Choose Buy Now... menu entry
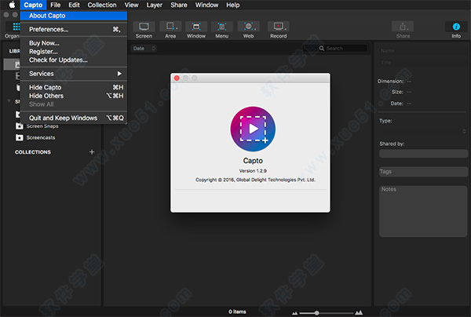 pyautogui.click(x=74, y=43)
